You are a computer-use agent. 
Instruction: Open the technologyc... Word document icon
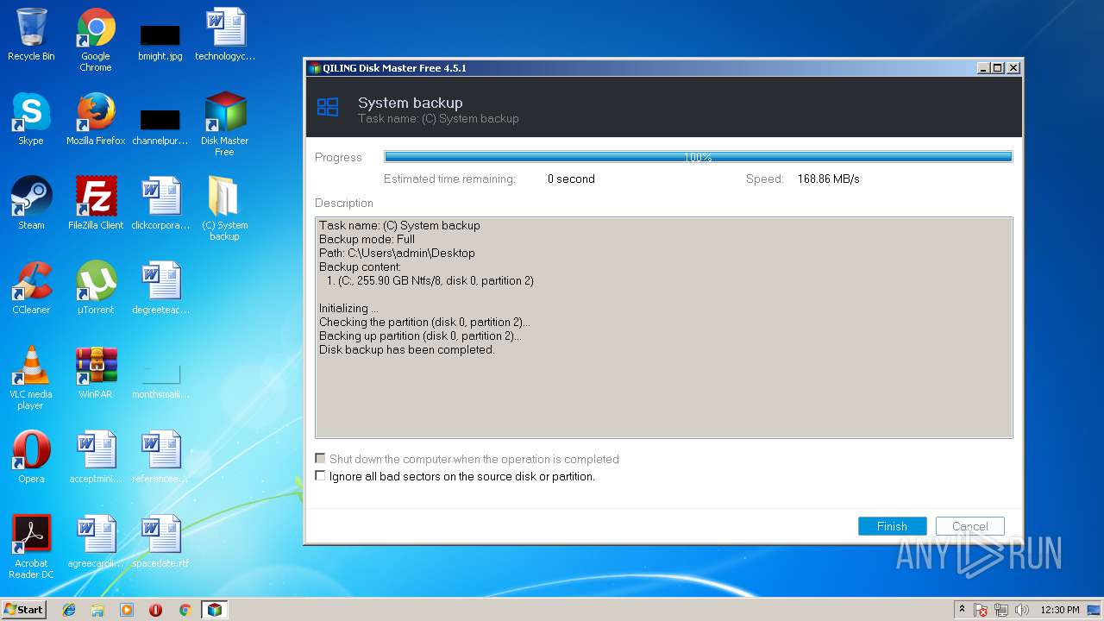[225, 34]
